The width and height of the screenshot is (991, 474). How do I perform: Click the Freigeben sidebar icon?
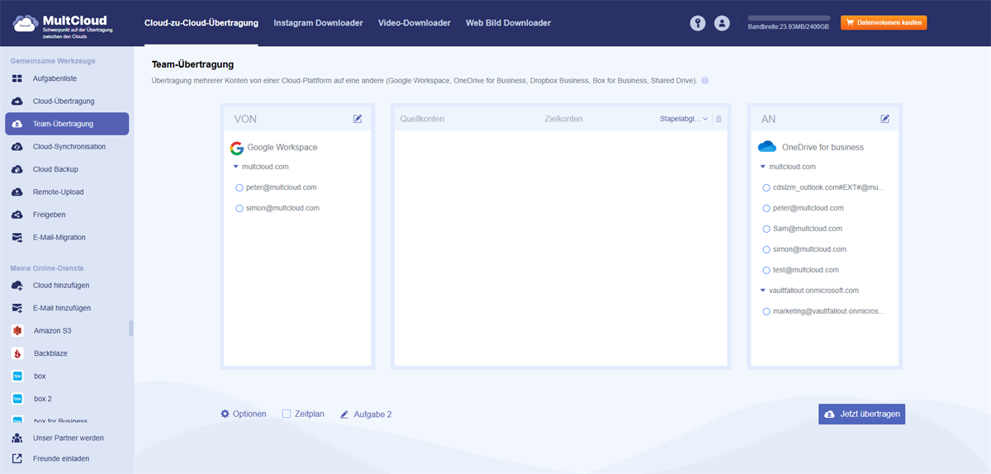pos(17,215)
